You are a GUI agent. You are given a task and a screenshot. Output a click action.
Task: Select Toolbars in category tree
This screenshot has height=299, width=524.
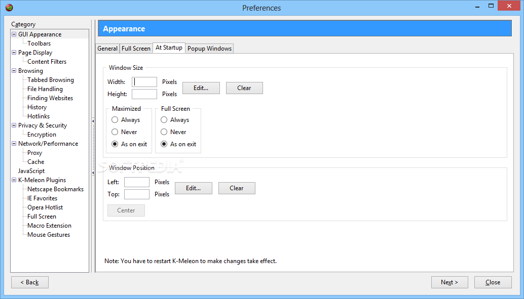pos(39,44)
